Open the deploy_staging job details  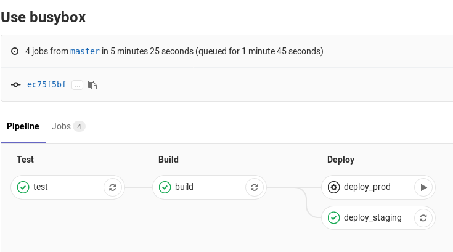[x=372, y=217]
